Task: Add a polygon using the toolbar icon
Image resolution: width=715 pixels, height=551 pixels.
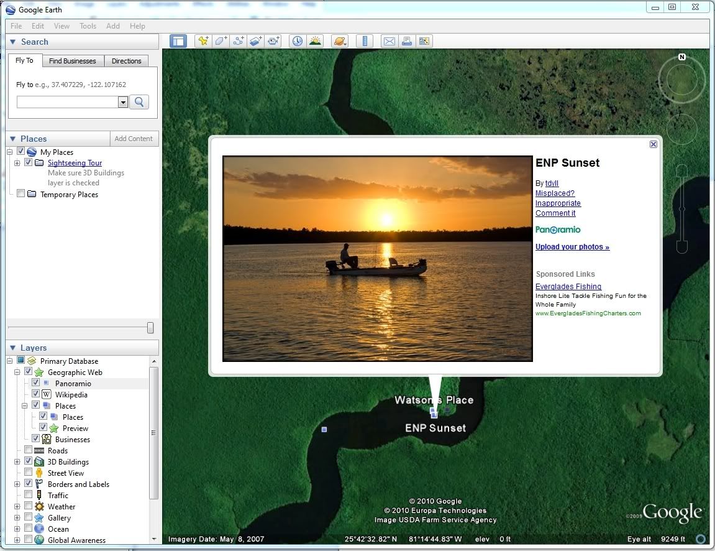Action: tap(221, 41)
